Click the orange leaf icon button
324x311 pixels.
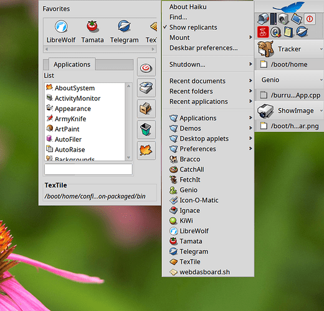146,151
